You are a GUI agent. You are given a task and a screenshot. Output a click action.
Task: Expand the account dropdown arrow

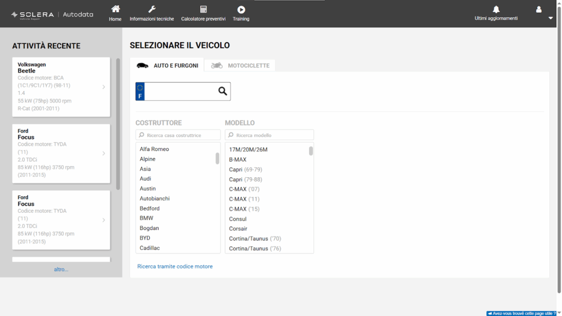click(550, 18)
